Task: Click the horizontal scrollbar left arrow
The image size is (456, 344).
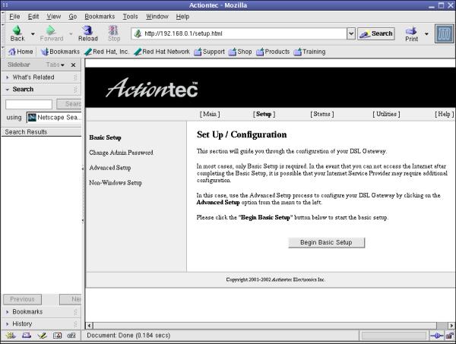Action: 89,326
